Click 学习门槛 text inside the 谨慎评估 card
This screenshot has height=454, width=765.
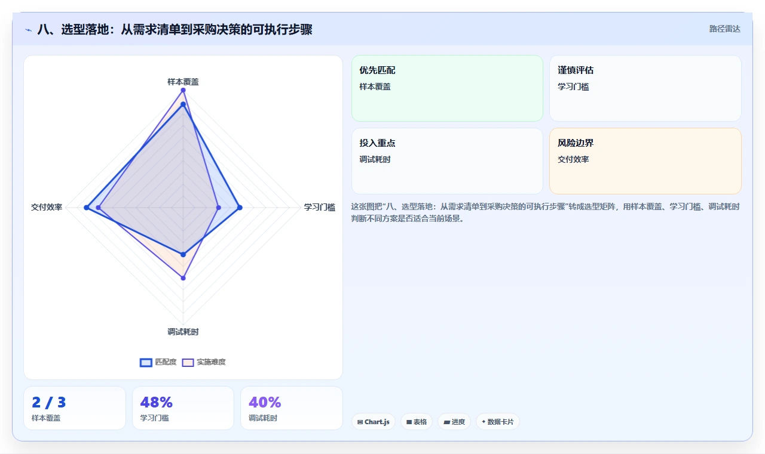point(573,87)
